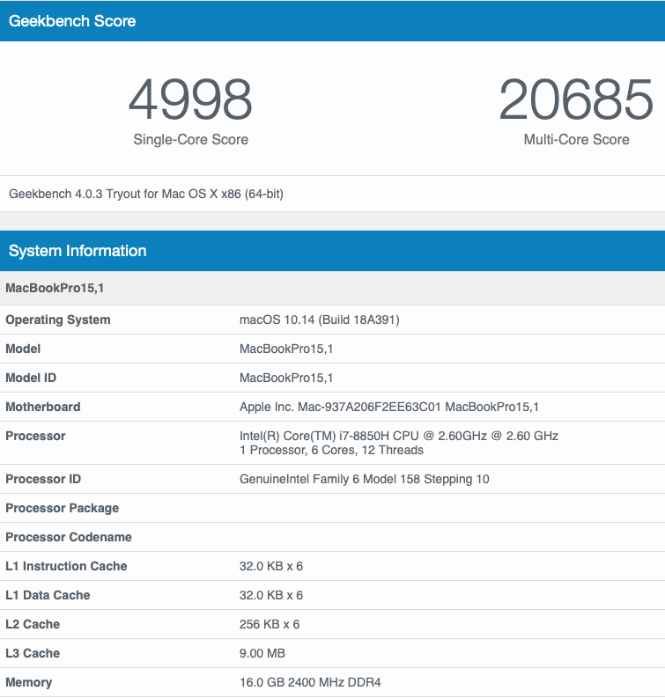Click the Motherboard row label
This screenshot has height=698, width=665.
tap(43, 407)
